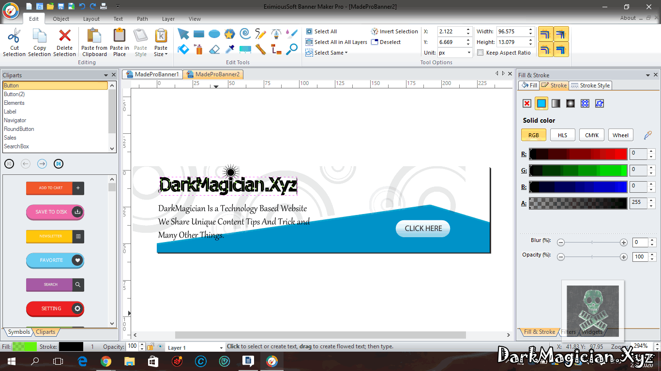Open the Stroke Style tab
Screen dimensions: 661x371
pyautogui.click(x=591, y=86)
